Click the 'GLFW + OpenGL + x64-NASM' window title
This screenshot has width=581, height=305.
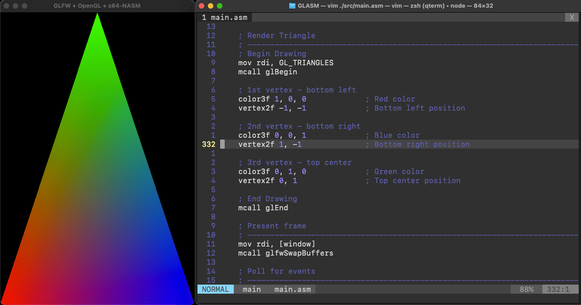coord(97,6)
